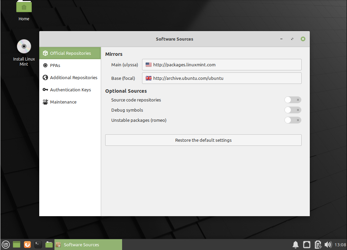Open the notifications bell in tray
This screenshot has width=347, height=250.
pos(296,245)
